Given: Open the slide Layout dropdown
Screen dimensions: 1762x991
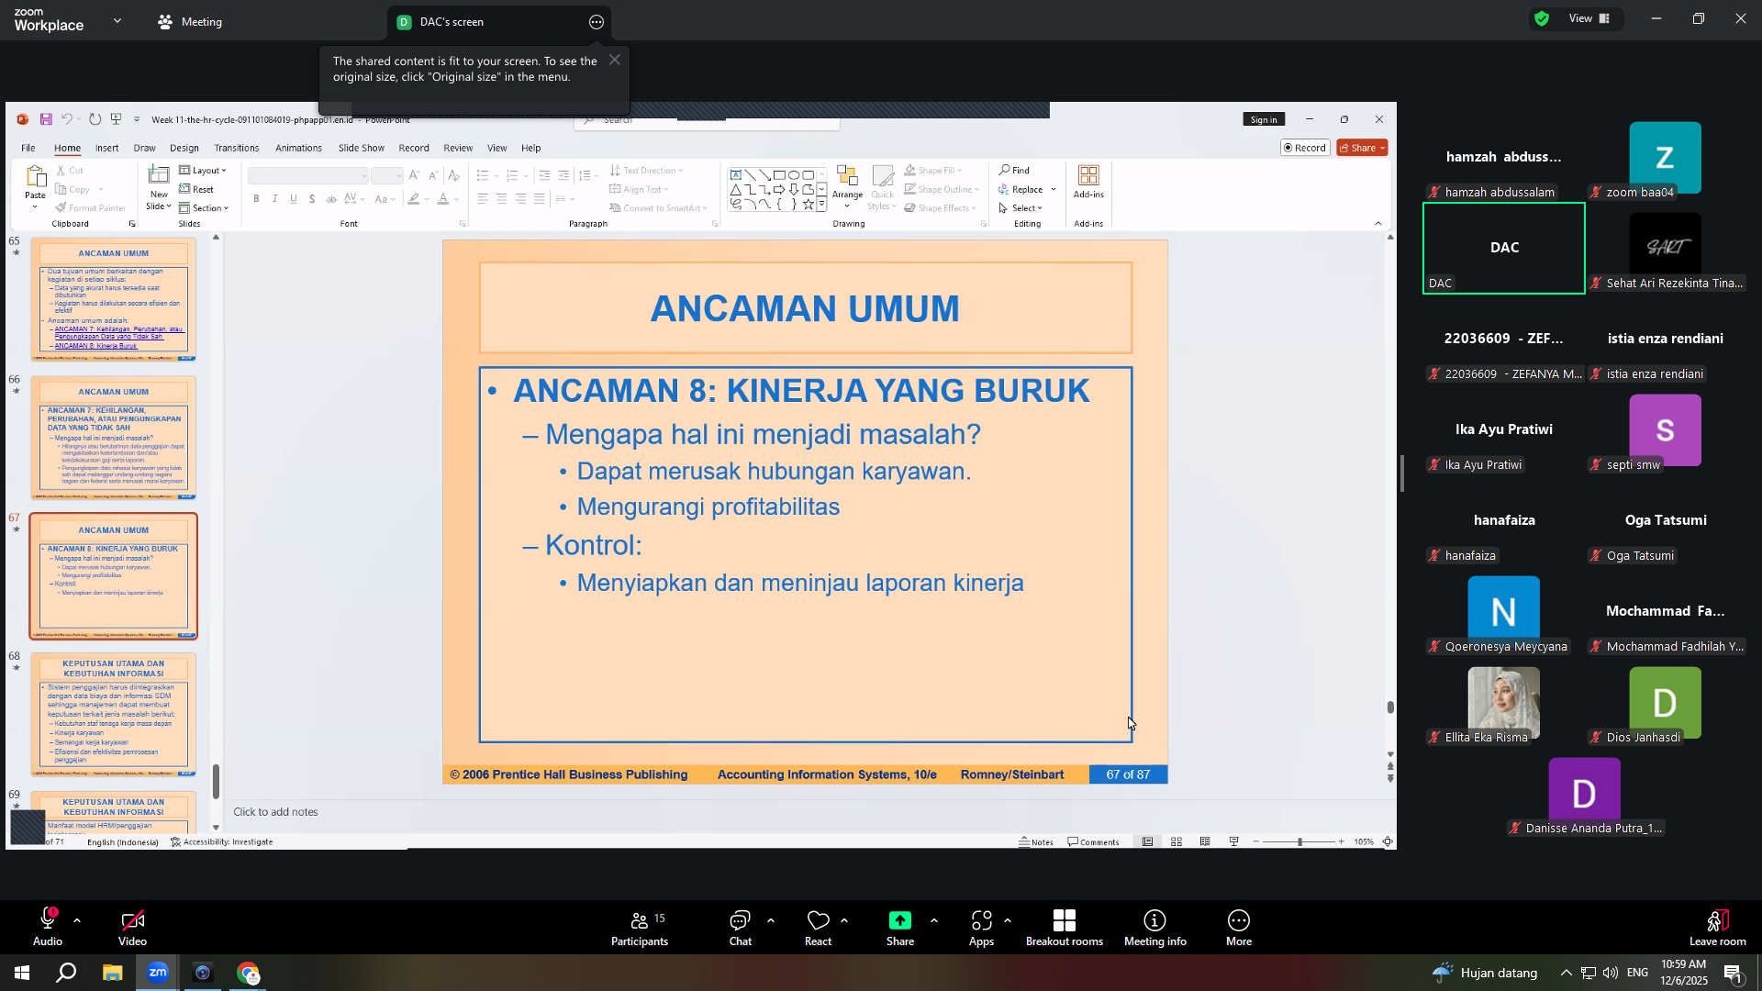Looking at the screenshot, I should [x=203, y=171].
